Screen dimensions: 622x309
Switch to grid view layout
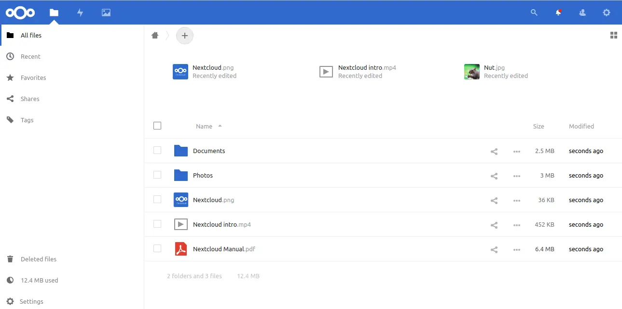pos(614,35)
